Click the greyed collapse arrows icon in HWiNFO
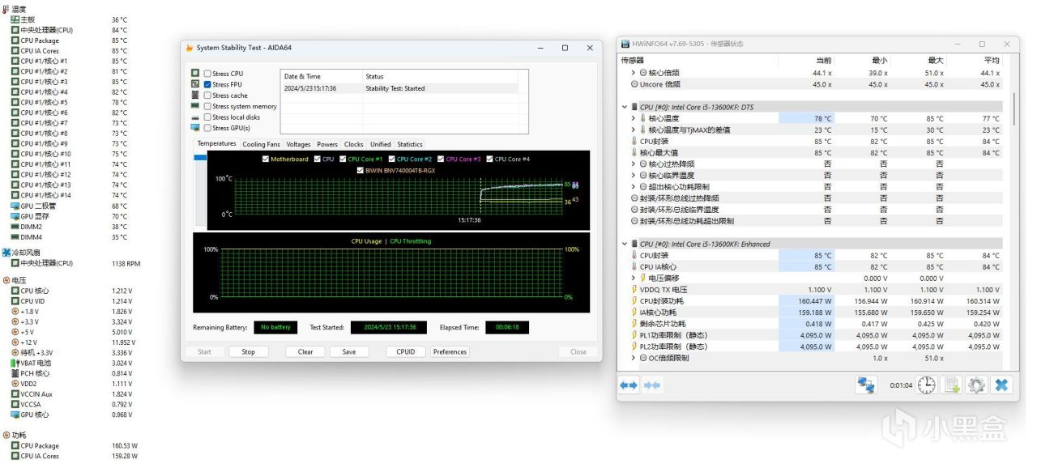 pos(652,385)
